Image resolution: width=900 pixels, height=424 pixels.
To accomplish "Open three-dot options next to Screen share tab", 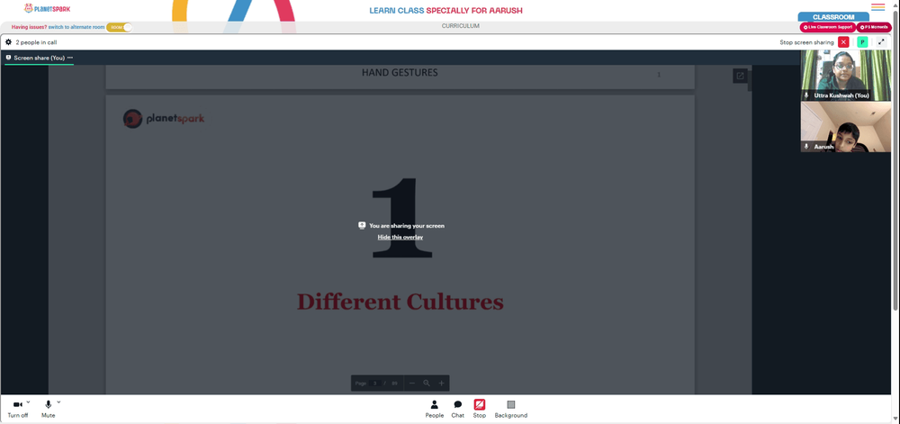I will (70, 58).
